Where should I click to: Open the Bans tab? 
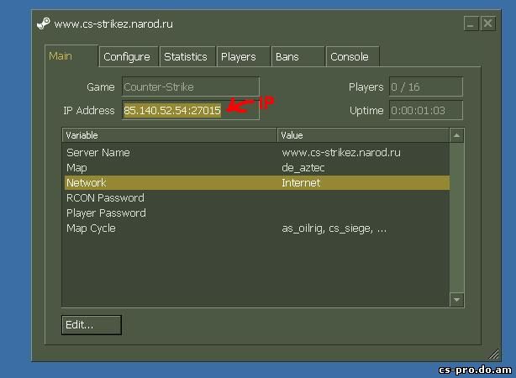tap(287, 57)
